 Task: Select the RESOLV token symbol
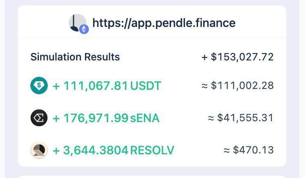[152, 150]
